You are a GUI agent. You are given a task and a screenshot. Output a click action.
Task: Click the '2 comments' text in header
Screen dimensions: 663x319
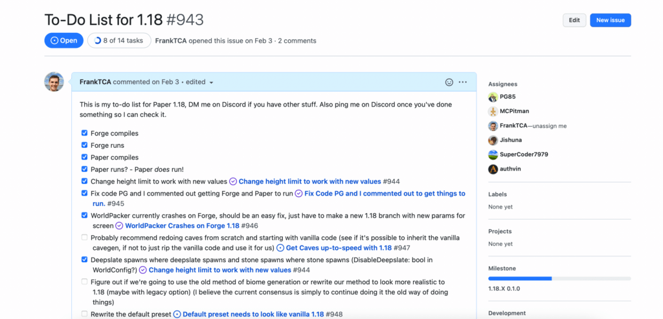(x=297, y=41)
